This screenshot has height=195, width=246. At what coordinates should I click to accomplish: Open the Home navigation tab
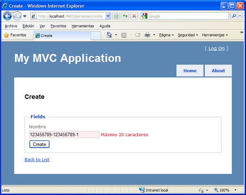pos(190,71)
